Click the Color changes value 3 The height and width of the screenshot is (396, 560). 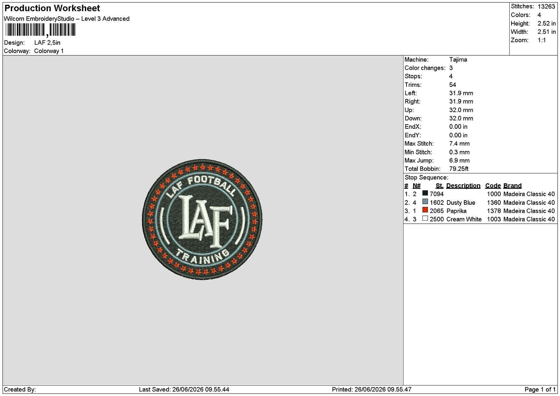click(x=451, y=68)
